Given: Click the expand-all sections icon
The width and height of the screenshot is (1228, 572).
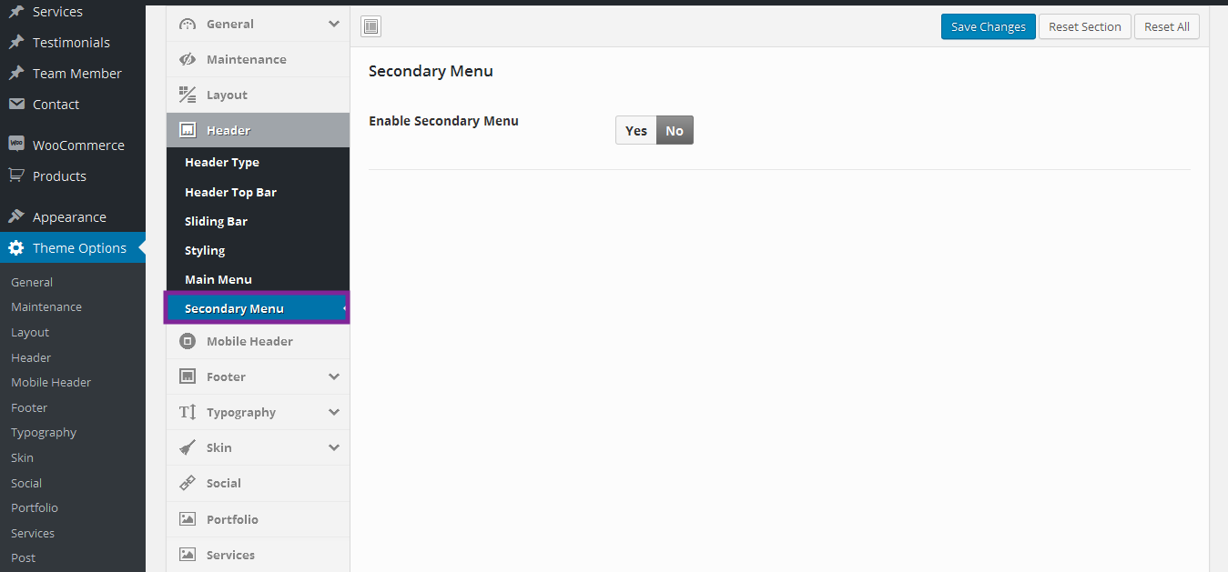Looking at the screenshot, I should tap(371, 26).
